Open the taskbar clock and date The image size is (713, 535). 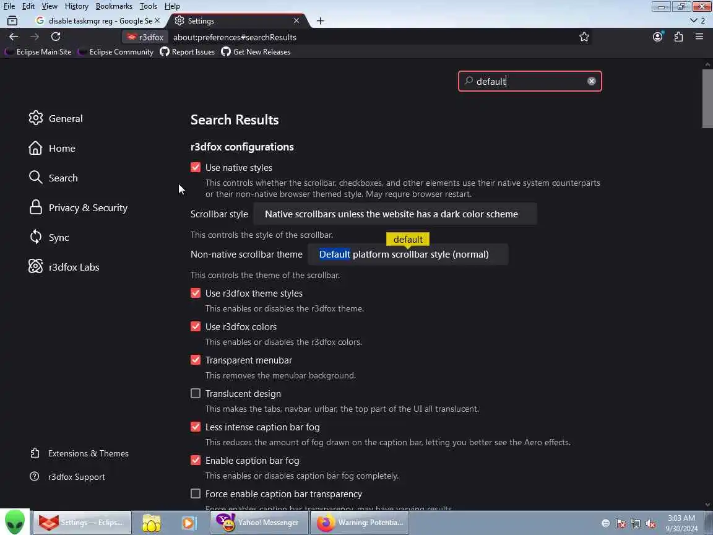click(681, 523)
